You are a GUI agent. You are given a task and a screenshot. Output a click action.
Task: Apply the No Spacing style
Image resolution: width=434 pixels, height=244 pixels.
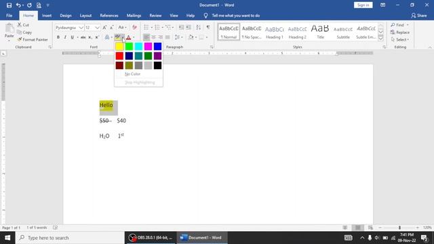click(x=252, y=32)
